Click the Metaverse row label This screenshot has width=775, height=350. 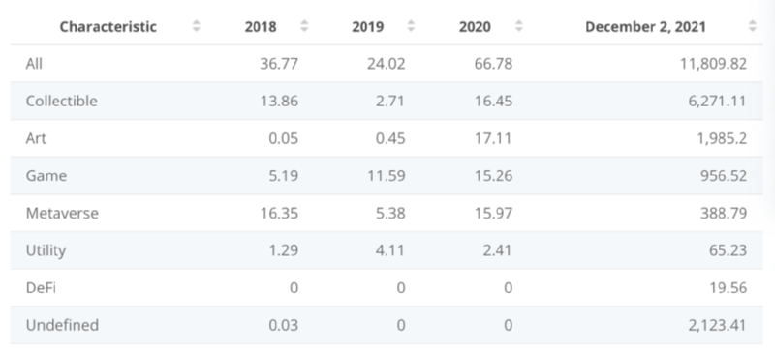(x=62, y=214)
